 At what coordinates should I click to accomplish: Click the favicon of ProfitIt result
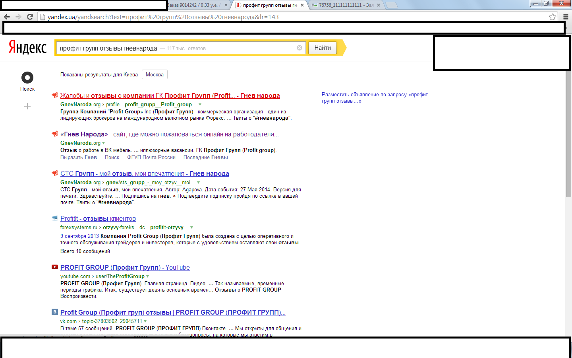[x=55, y=218]
